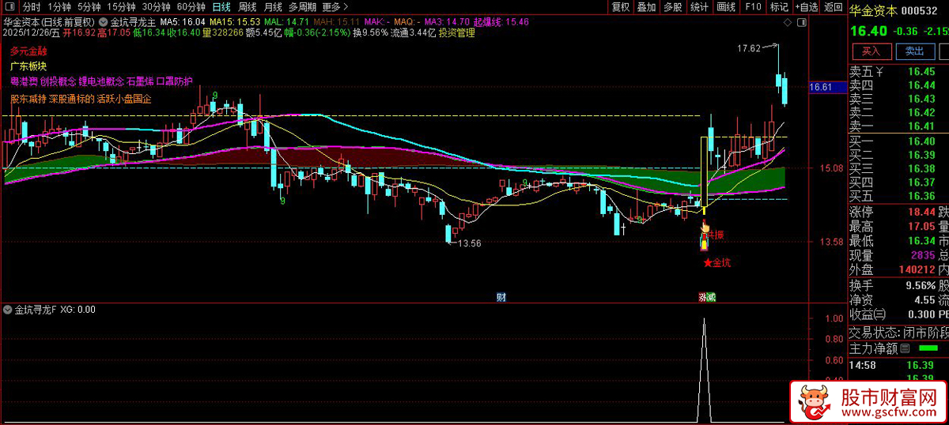Click the blue 卖出 sell button
This screenshot has height=425, width=949.
click(x=914, y=51)
